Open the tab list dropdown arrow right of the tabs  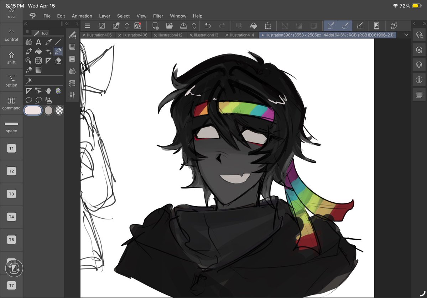[x=406, y=35]
